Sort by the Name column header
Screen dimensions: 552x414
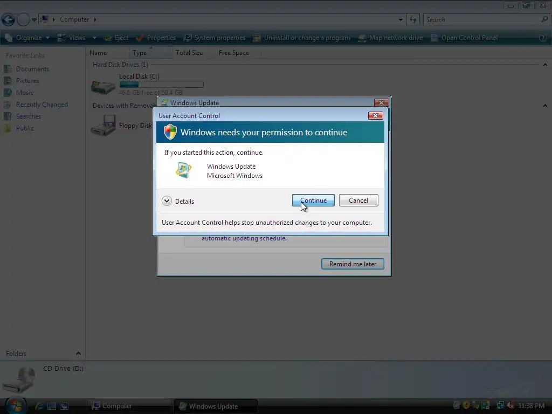point(108,53)
